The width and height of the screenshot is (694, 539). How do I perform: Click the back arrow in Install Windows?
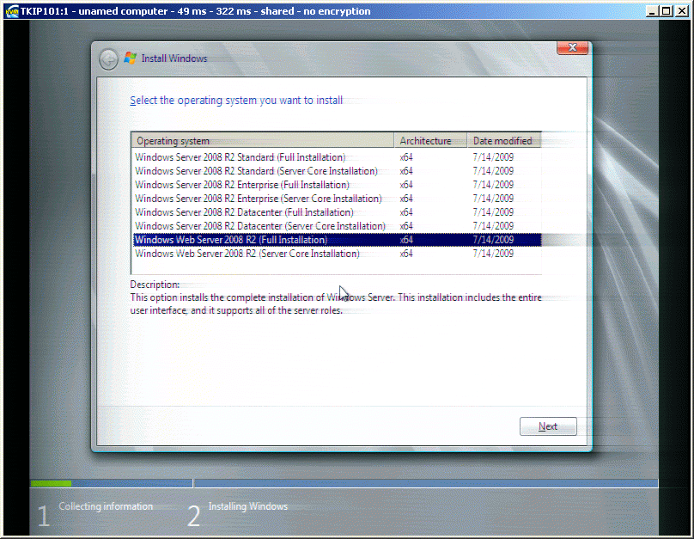click(108, 59)
